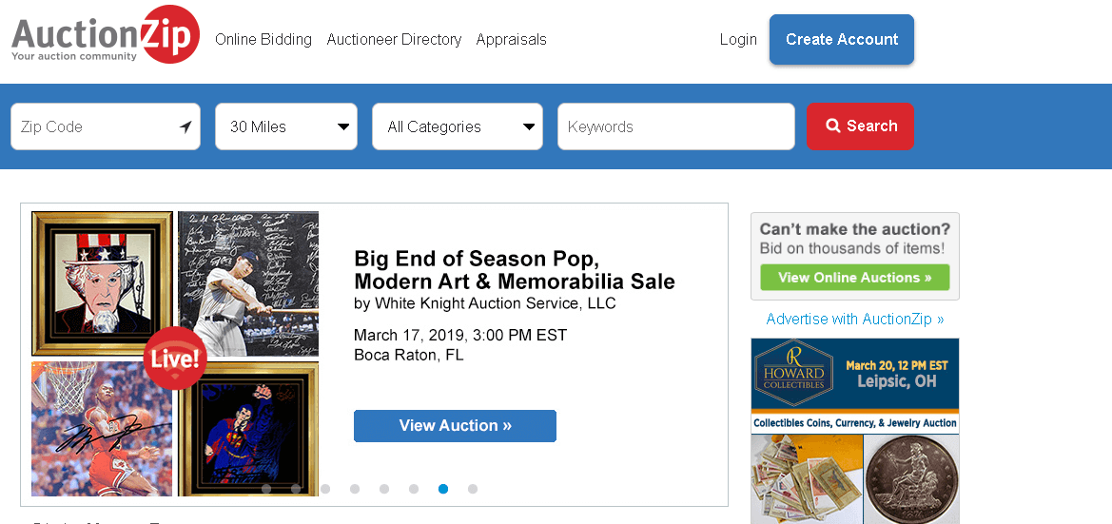Click the Create Account button
This screenshot has height=524, width=1112.
842,40
